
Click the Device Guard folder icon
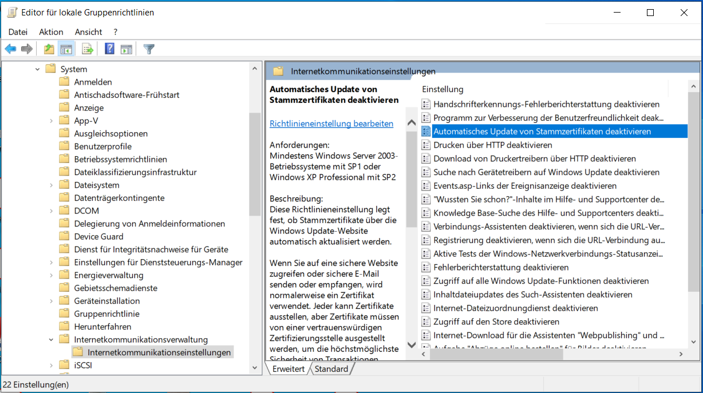64,237
